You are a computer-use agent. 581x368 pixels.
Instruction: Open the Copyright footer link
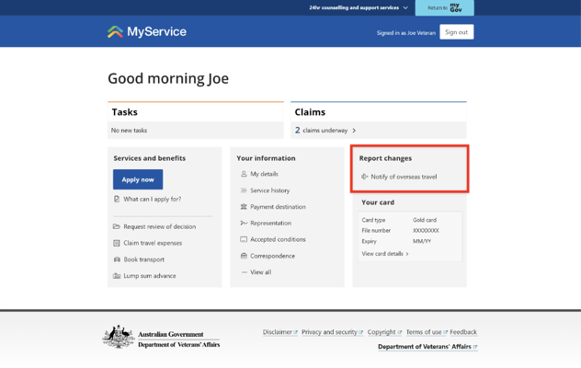coord(382,332)
